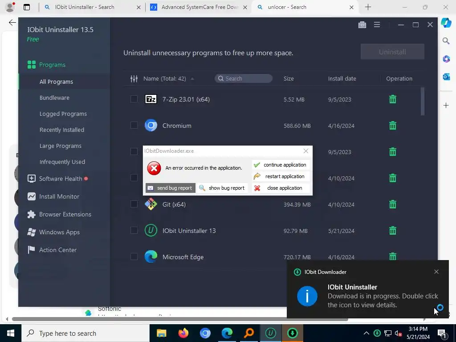Show Large Programs list
This screenshot has width=456, height=342.
(60, 146)
